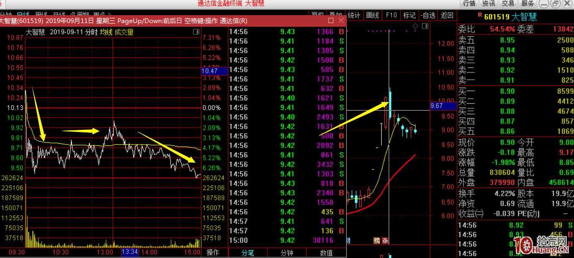The image size is (574, 258).
Task: Click the 14:57 tick row with volume 641
Action: pos(287,221)
